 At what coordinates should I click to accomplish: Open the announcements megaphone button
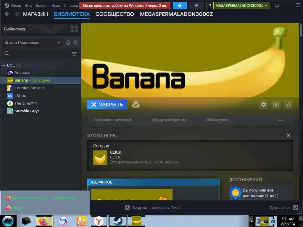point(180,6)
